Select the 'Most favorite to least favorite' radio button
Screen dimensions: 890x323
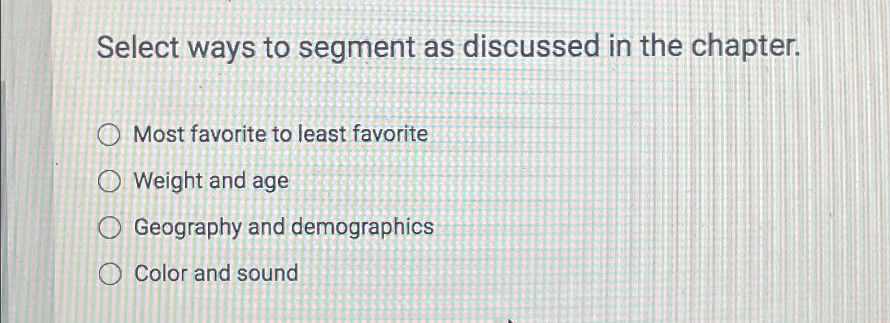click(x=108, y=136)
